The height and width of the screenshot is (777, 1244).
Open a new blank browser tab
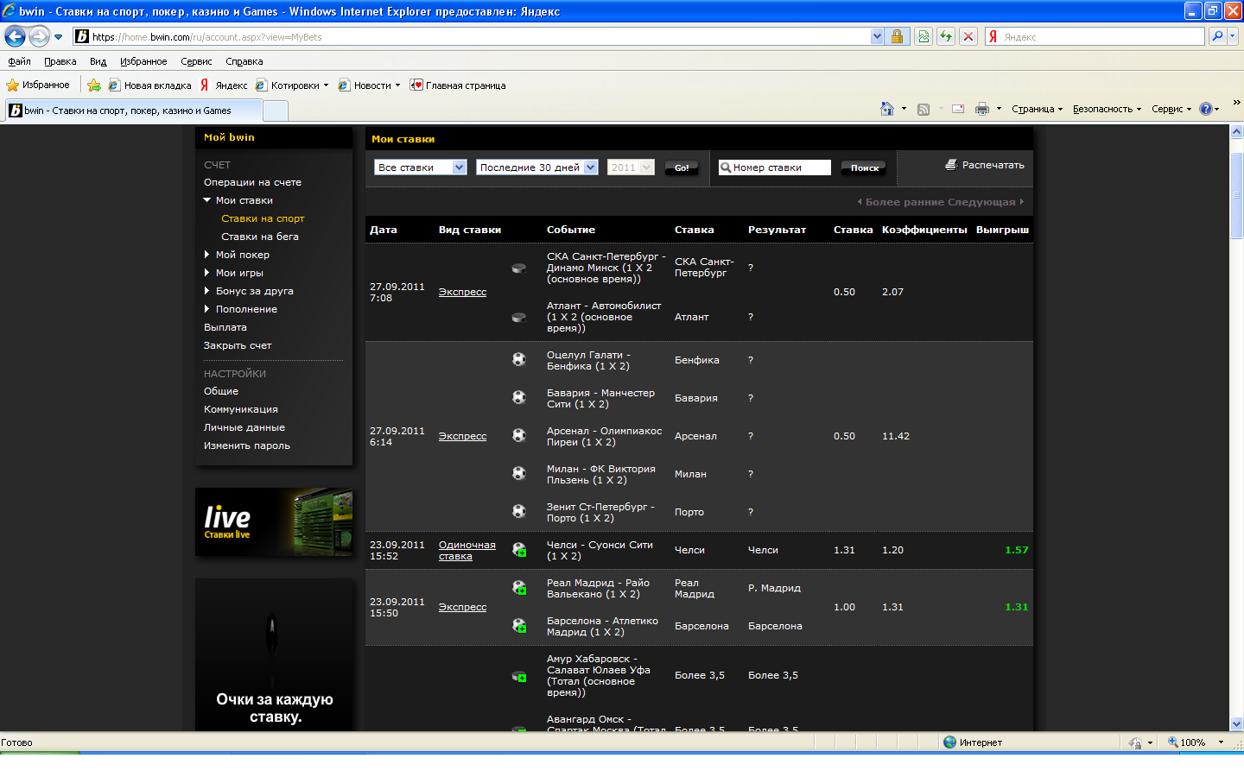(275, 111)
